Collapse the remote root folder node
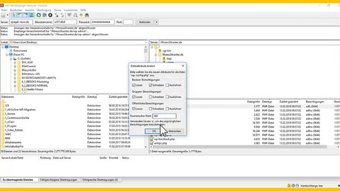The width and height of the screenshot is (340, 191). click(152, 47)
